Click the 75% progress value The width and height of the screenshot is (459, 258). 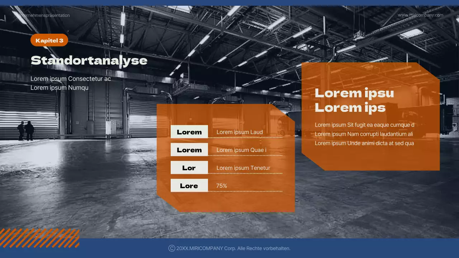(x=221, y=186)
